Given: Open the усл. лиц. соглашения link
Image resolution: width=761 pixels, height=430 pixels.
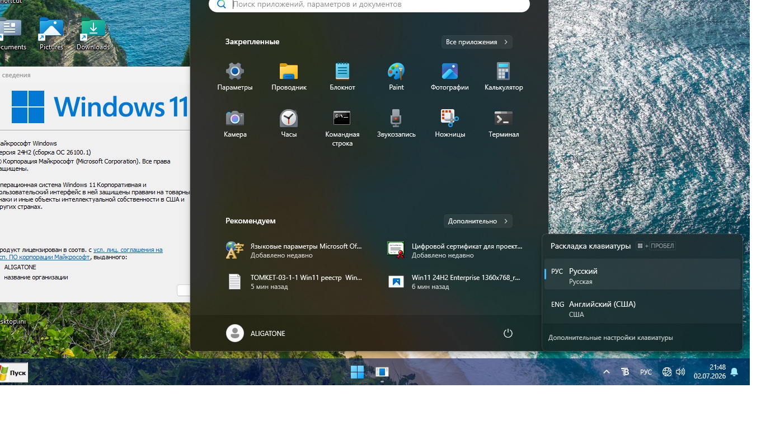Looking at the screenshot, I should [x=128, y=250].
